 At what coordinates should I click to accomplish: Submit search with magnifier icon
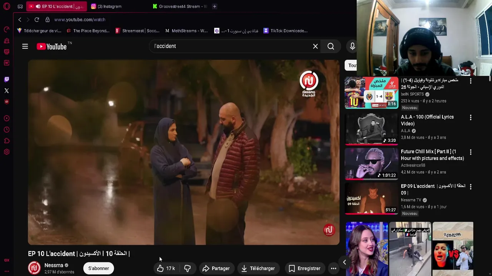[331, 46]
